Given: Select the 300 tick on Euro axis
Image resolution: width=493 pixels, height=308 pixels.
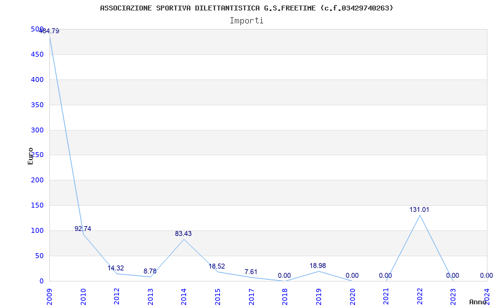Looking at the screenshot, I should [x=37, y=130].
